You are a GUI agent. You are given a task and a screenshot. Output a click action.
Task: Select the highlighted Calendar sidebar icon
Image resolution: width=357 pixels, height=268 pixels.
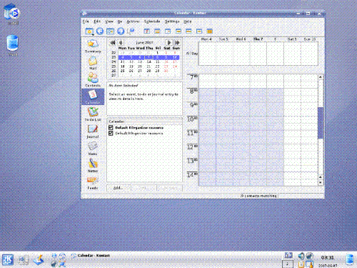pyautogui.click(x=93, y=96)
